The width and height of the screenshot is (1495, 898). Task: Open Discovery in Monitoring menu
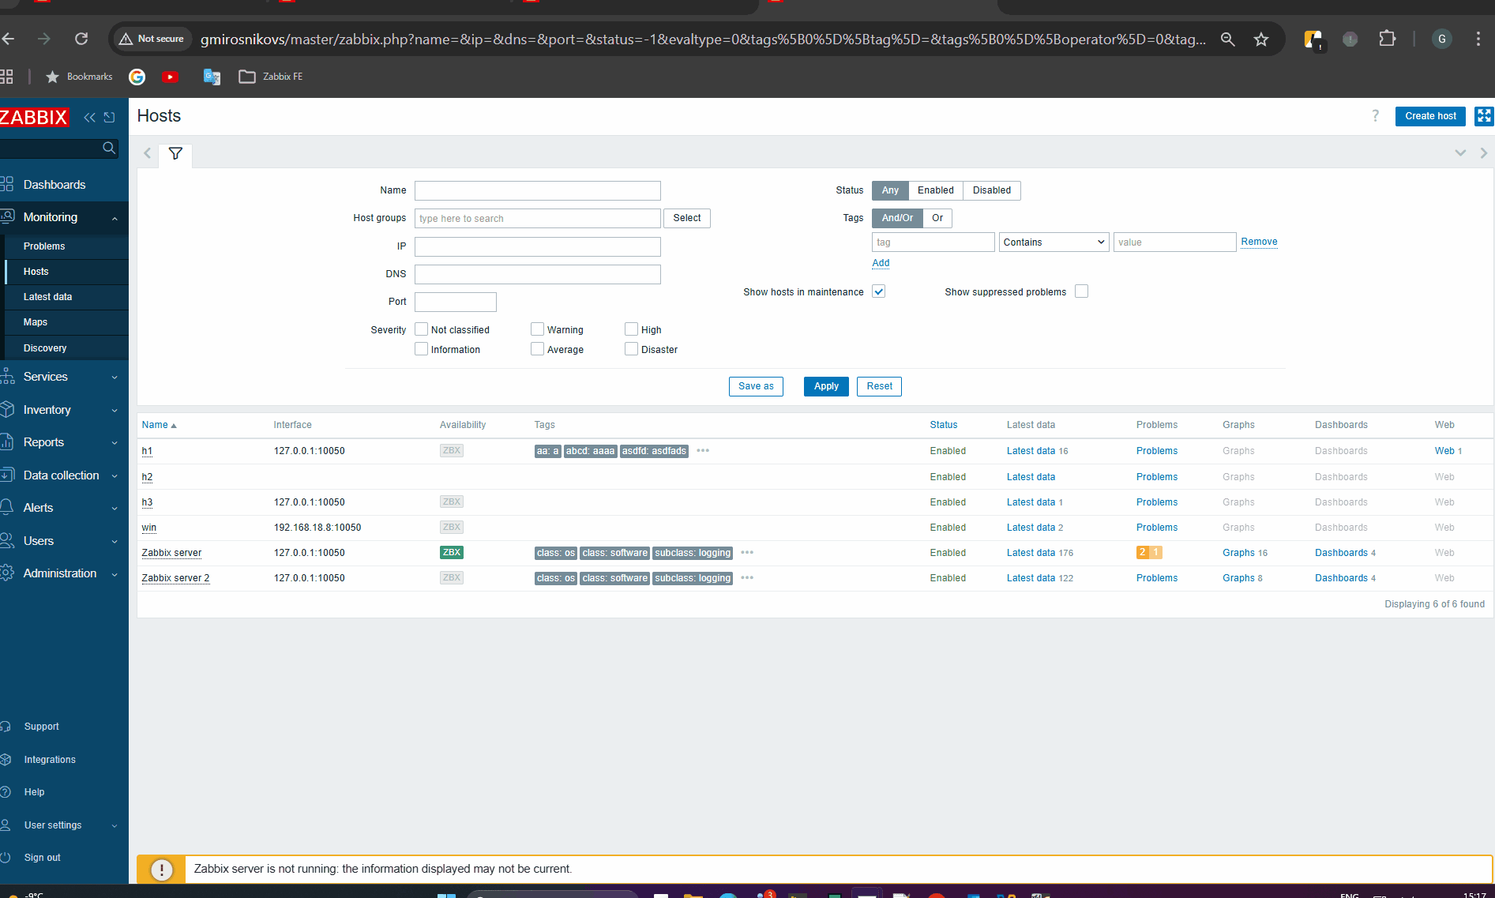[x=45, y=348]
